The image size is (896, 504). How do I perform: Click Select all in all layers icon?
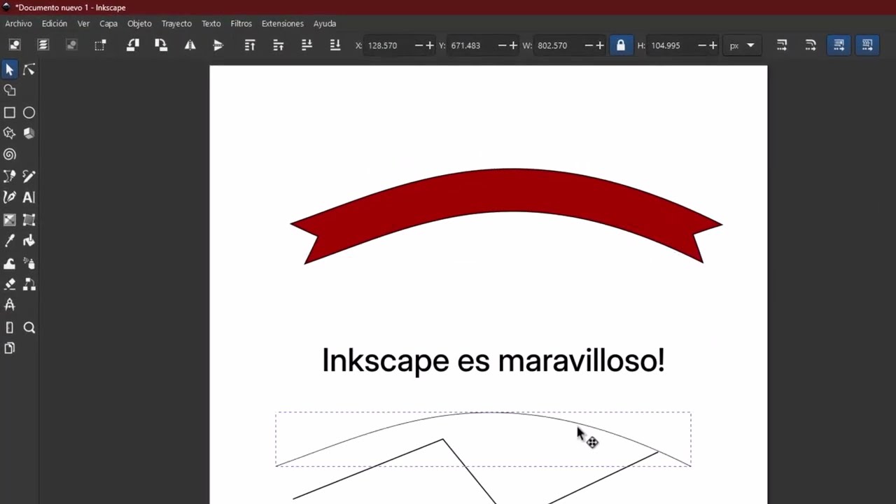coord(43,45)
